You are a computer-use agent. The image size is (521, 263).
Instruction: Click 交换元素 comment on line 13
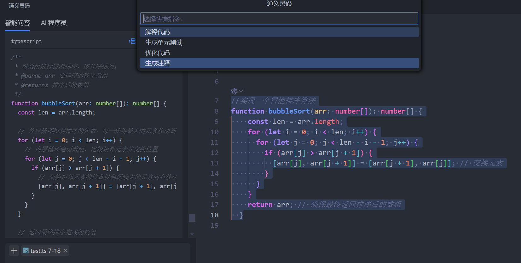[481, 163]
